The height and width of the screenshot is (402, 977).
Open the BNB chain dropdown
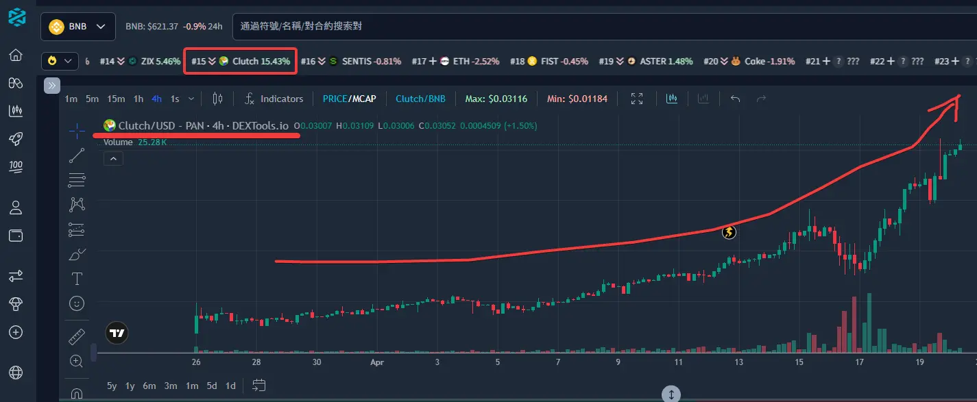(x=77, y=27)
